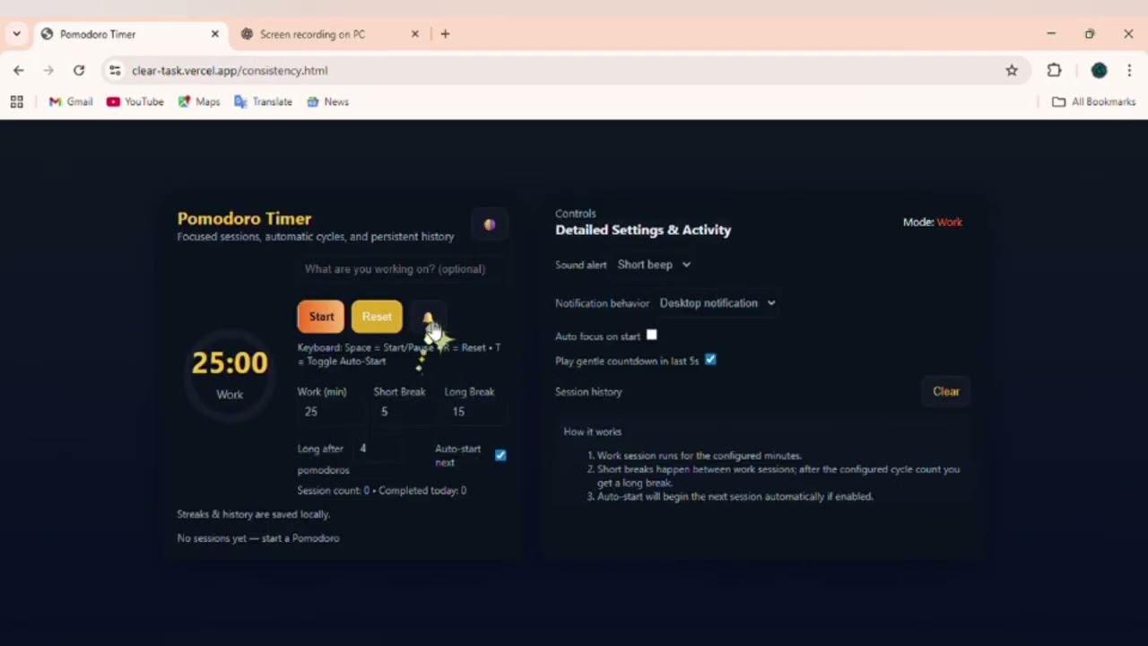Click the Work (min) input showing 25
Viewport: 1148px width, 646px height.
click(x=329, y=412)
